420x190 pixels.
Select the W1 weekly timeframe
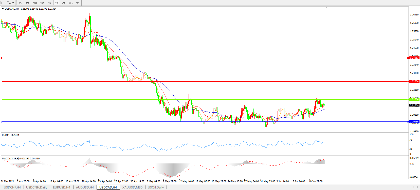71,3
